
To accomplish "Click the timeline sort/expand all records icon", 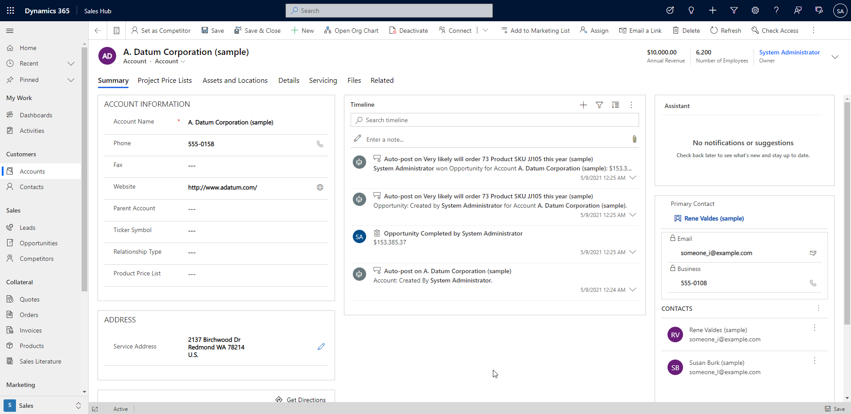I will (x=615, y=105).
